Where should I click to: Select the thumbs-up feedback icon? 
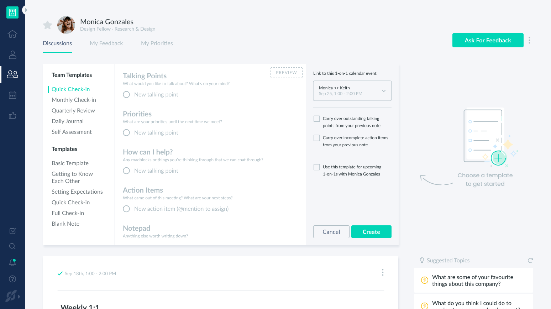point(12,115)
